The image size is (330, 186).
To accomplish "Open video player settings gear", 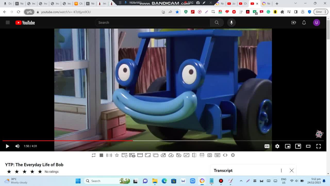I will click(277, 146).
